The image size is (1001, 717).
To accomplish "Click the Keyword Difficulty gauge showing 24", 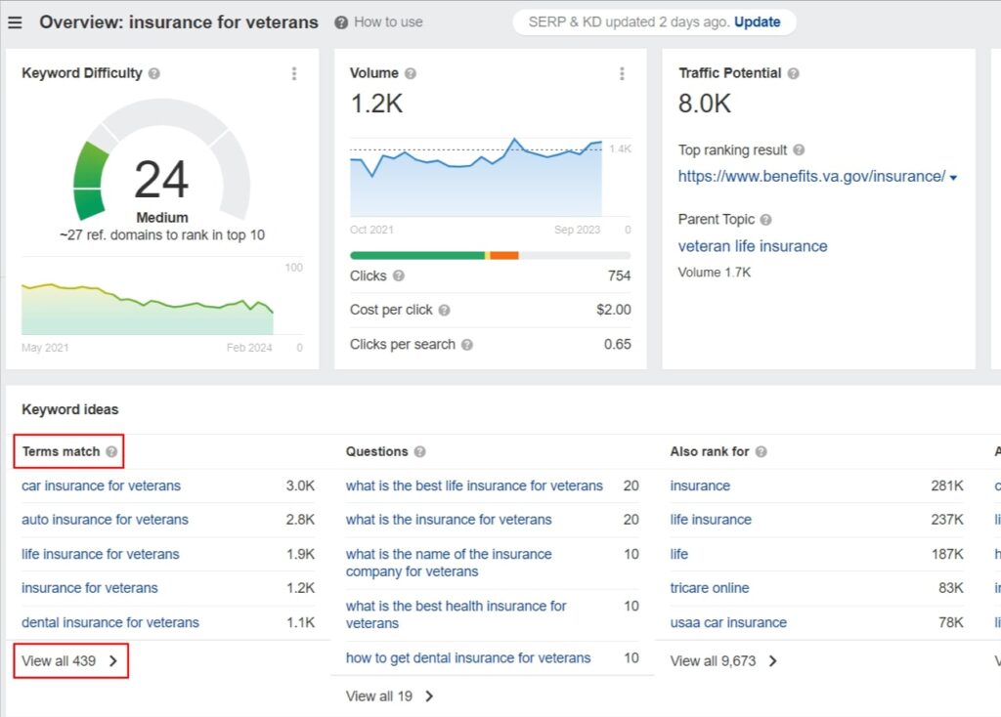I will click(162, 161).
